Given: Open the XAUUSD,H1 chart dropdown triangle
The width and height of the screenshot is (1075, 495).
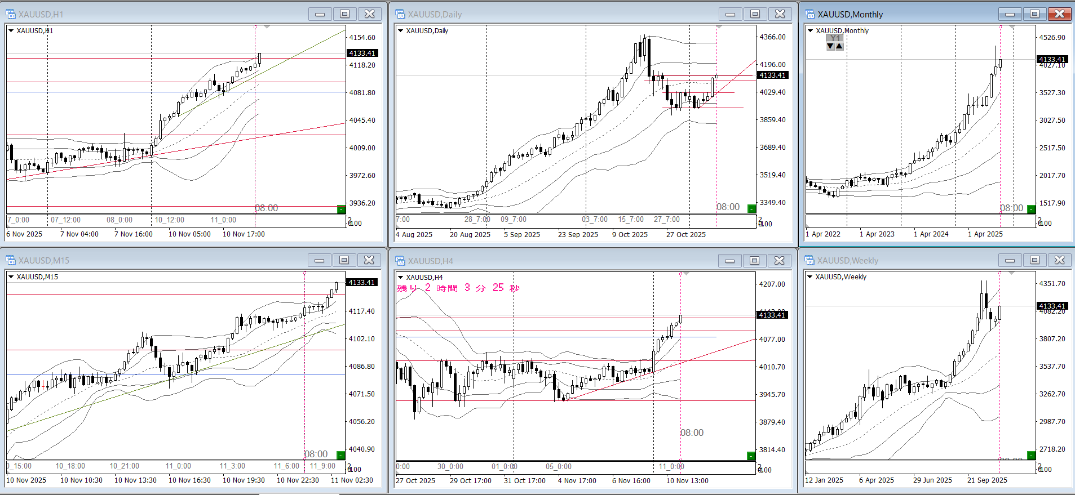Looking at the screenshot, I should click(11, 31).
